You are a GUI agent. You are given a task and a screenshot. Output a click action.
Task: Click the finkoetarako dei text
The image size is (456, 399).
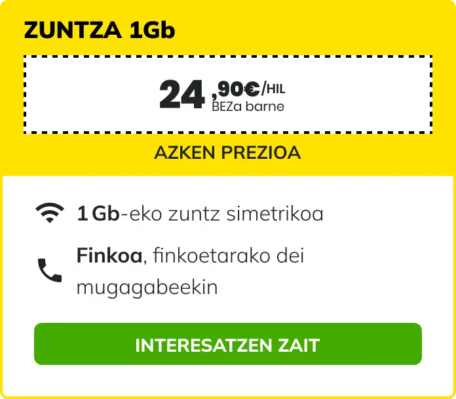[227, 255]
